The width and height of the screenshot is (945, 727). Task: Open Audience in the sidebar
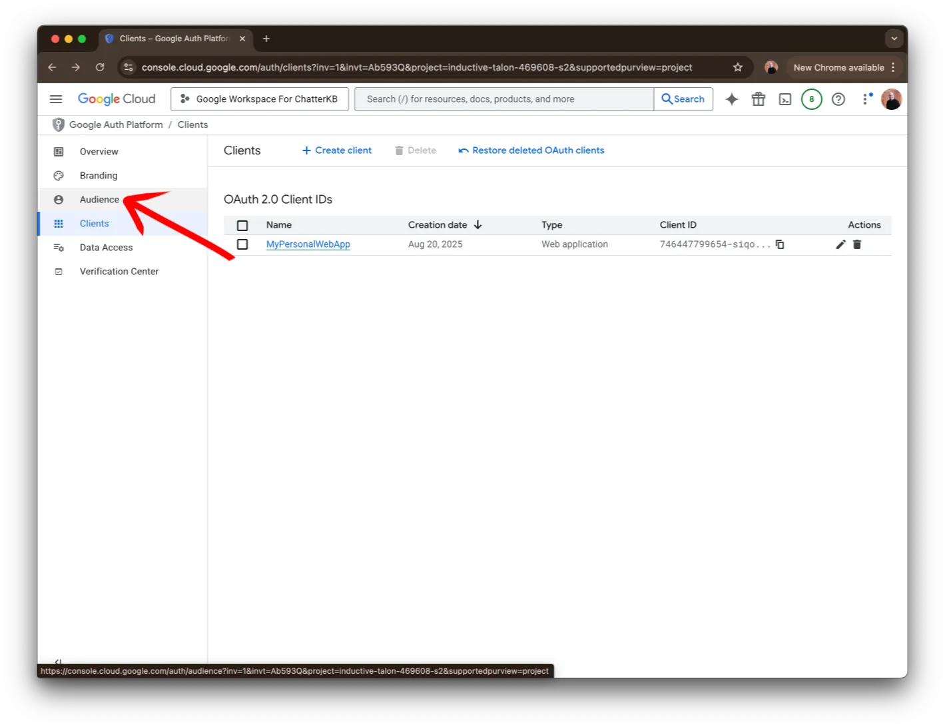[x=123, y=200]
